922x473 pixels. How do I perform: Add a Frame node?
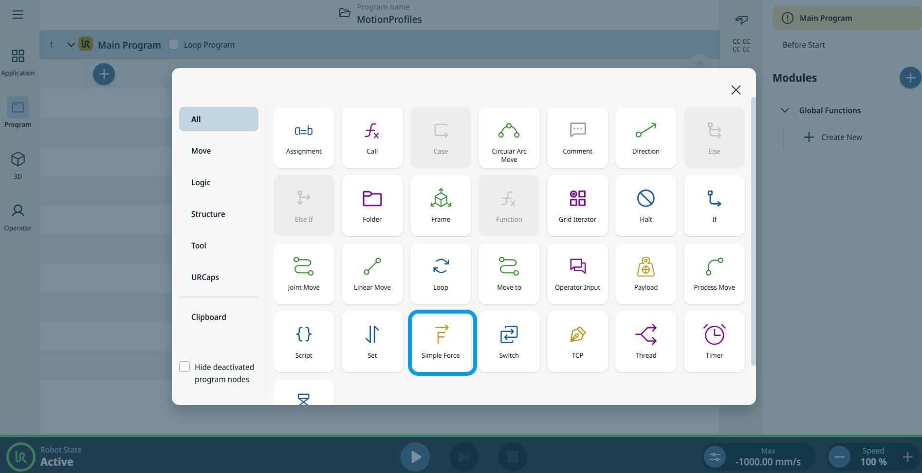pyautogui.click(x=441, y=206)
